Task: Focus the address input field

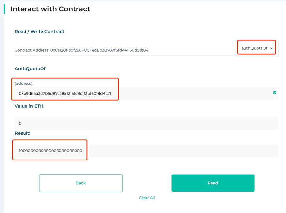Action: point(147,93)
